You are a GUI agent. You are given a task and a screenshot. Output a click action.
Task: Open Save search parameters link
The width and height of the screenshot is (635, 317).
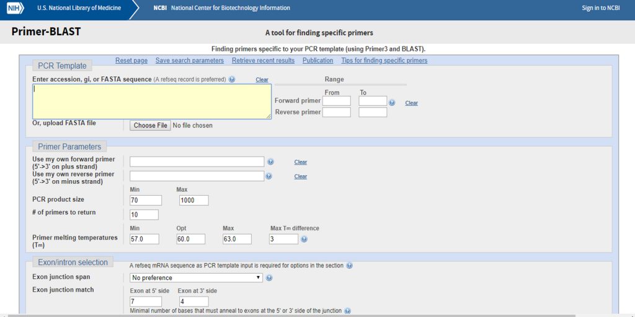(x=190, y=60)
